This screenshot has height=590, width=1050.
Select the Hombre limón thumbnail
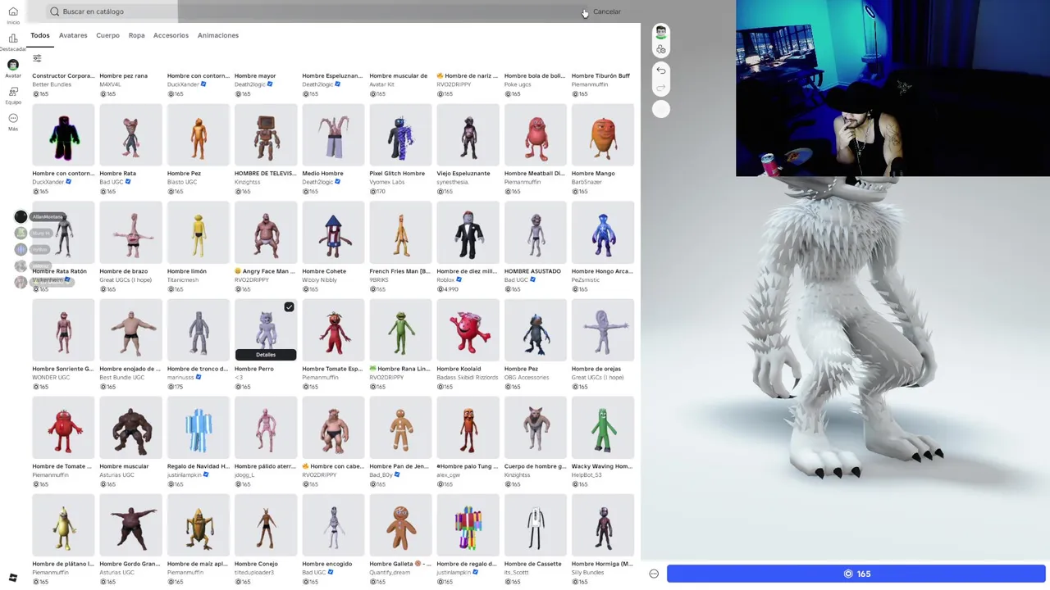(x=198, y=232)
